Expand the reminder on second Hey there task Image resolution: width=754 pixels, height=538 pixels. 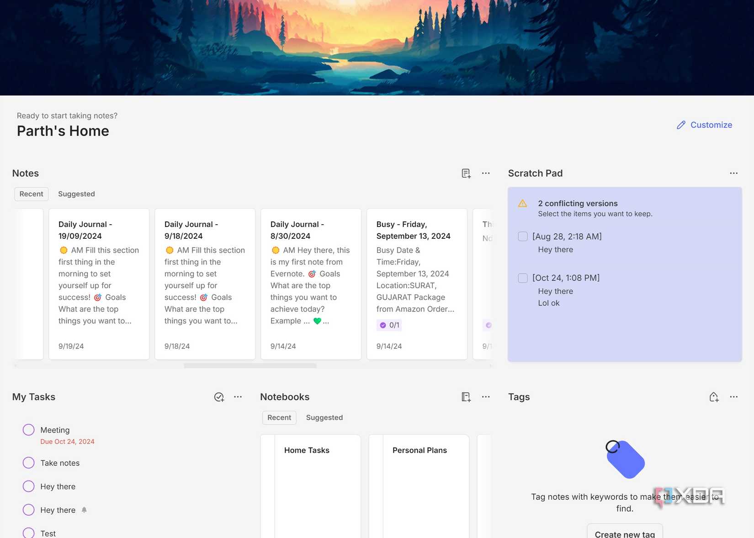pyautogui.click(x=84, y=510)
